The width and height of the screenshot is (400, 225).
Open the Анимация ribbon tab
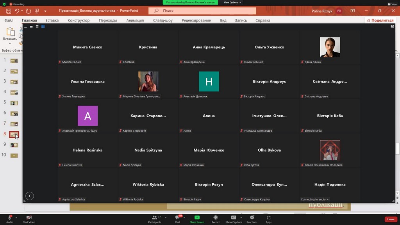(x=135, y=20)
